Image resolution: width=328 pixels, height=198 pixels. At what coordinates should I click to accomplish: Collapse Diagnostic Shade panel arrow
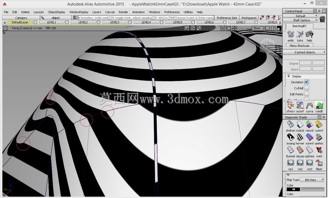tap(324, 117)
